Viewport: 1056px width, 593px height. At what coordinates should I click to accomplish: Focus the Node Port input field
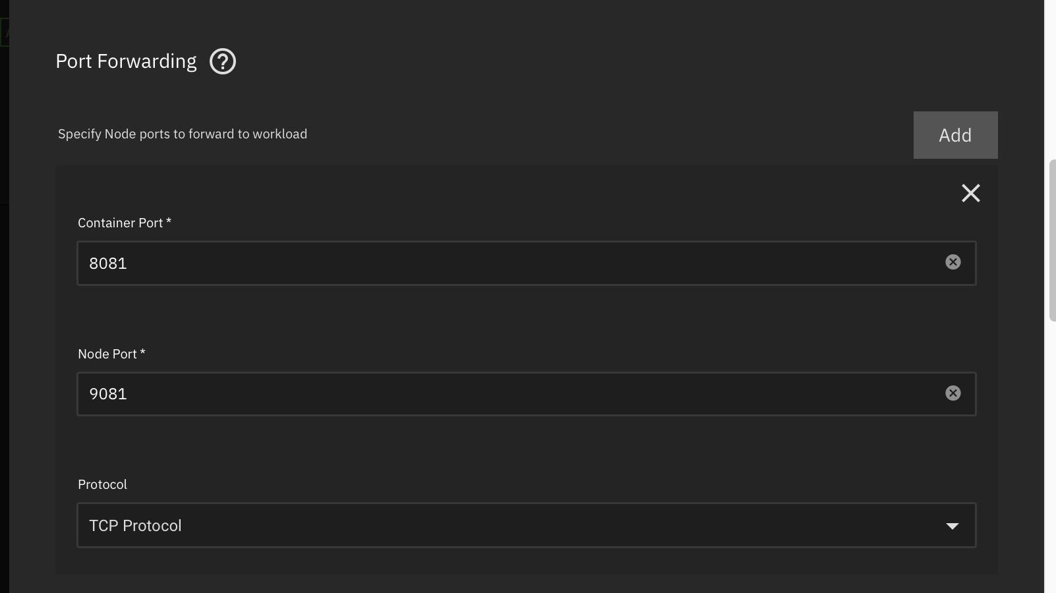(x=527, y=394)
